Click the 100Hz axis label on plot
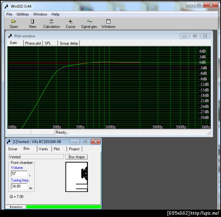Image resolution: width=221 pixels, height=217 pixels. pyautogui.click(x=110, y=127)
